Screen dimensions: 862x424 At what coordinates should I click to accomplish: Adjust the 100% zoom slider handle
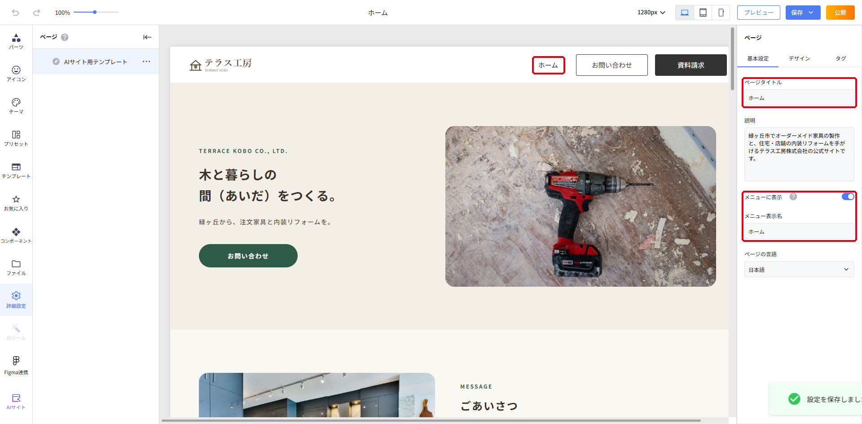pos(95,13)
